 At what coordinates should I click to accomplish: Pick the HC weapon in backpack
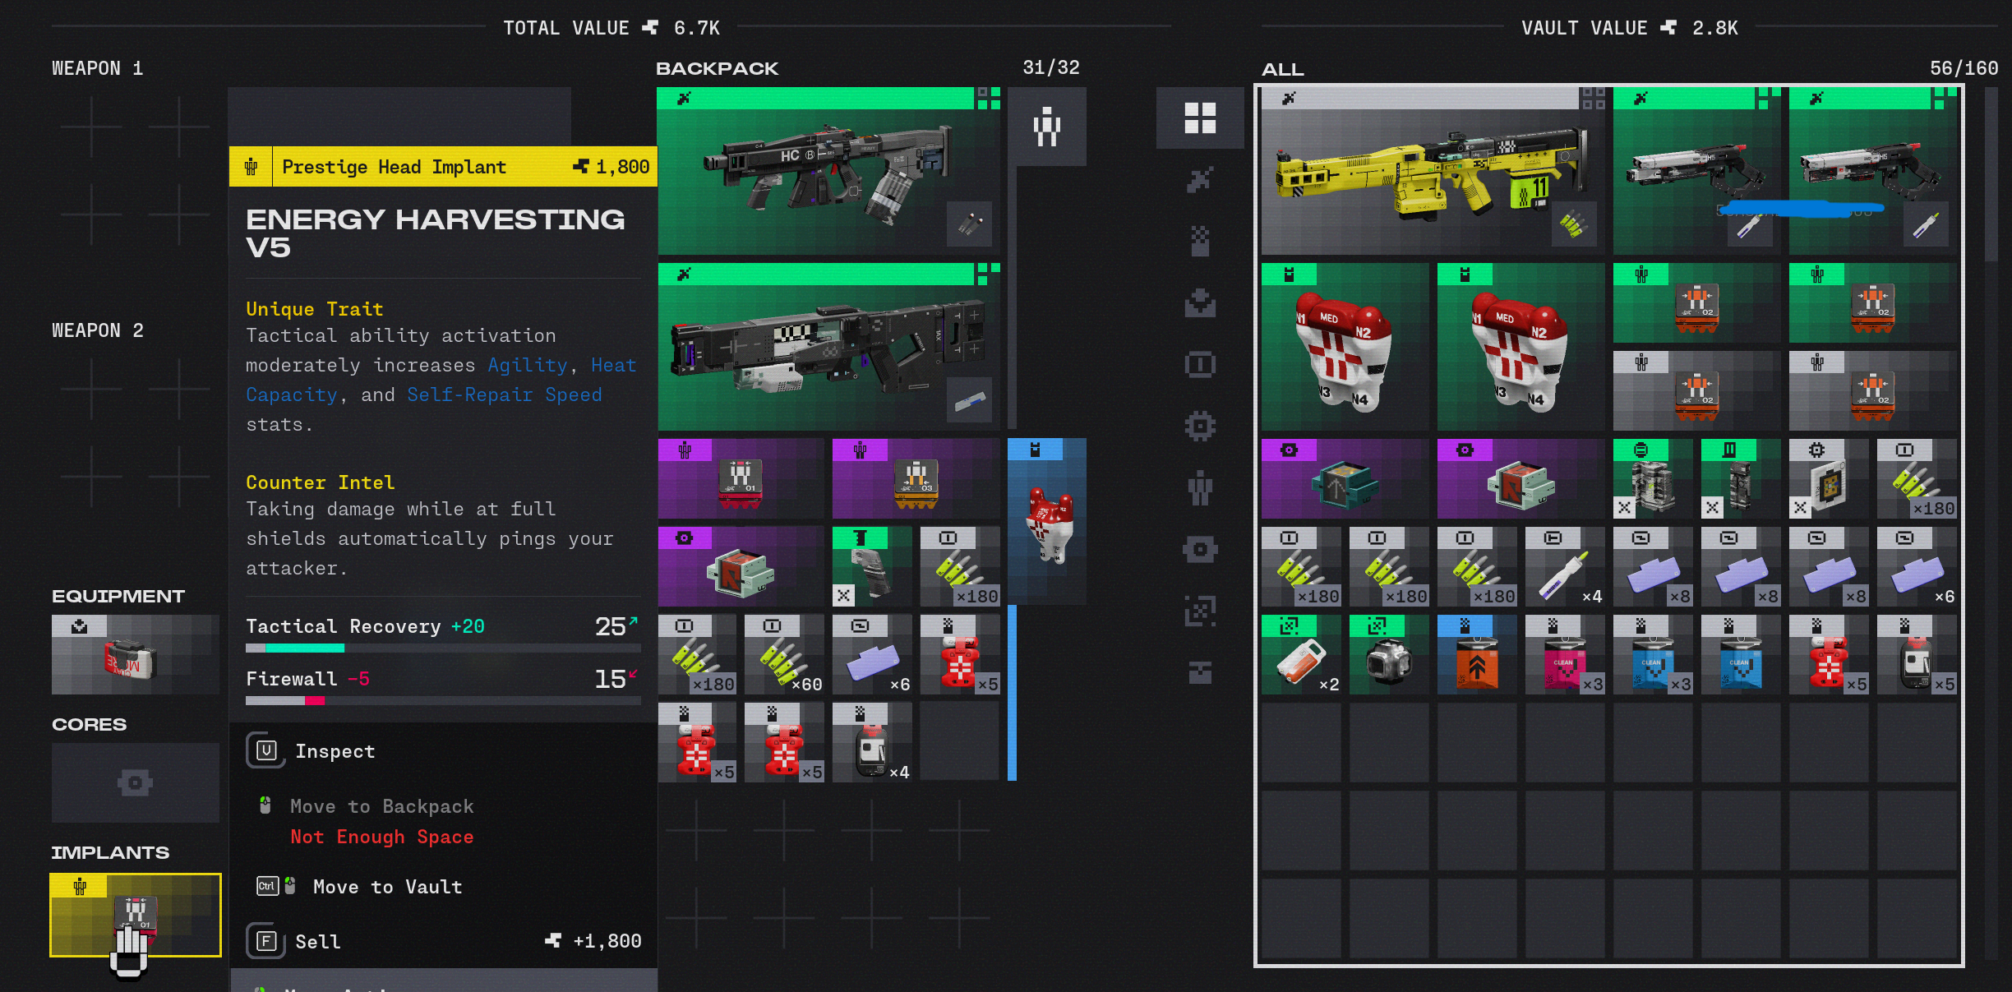tap(828, 171)
